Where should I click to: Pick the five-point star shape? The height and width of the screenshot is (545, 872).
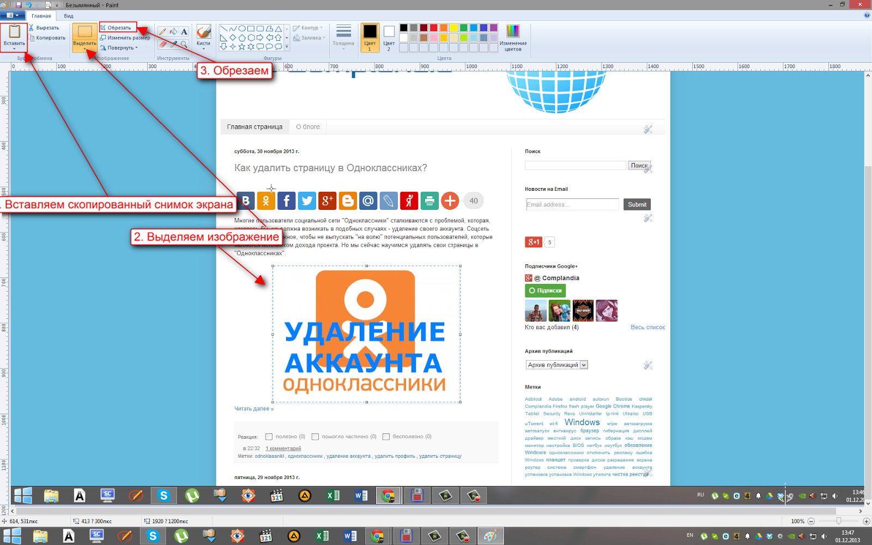pyautogui.click(x=242, y=47)
